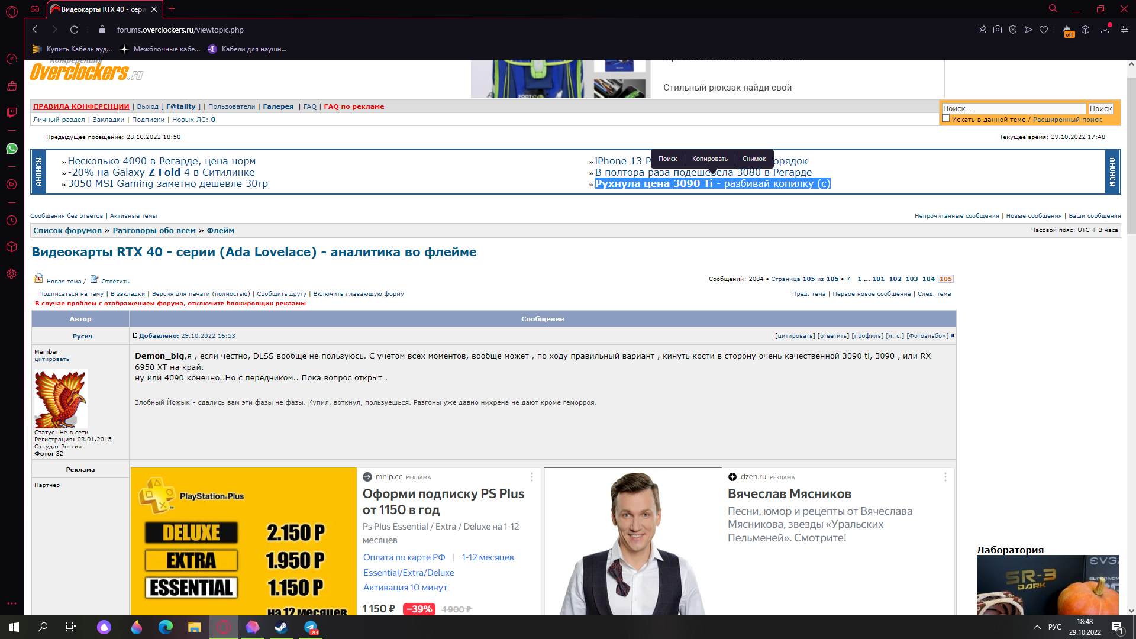Screen dimensions: 1136x639
Task: Take a snapshot with camera icon
Action: tap(998, 30)
